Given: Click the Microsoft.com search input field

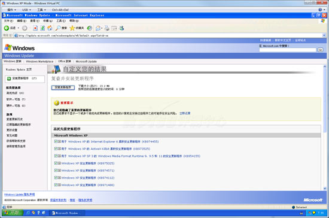Looking at the screenshot, I should pos(288,50).
